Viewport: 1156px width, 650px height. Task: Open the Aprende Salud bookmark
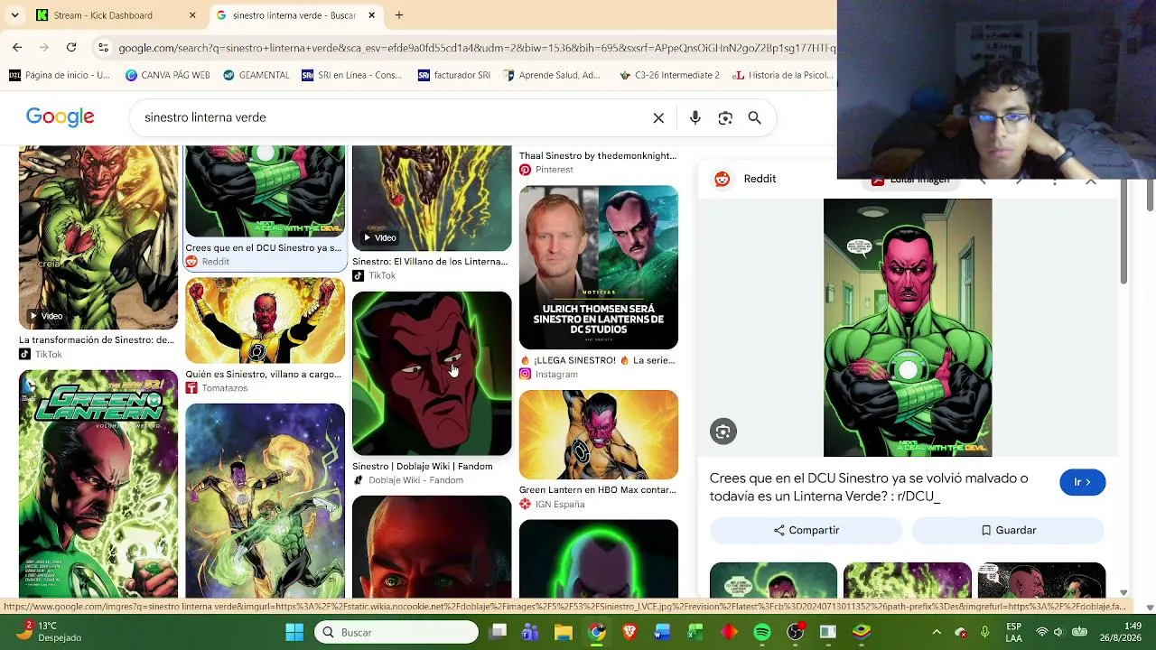(552, 75)
